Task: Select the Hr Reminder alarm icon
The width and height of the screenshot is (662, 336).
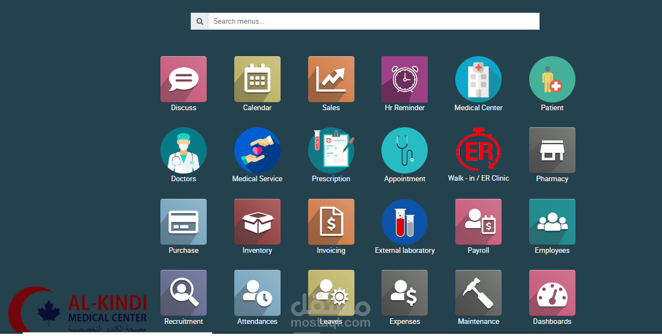Action: coord(405,79)
